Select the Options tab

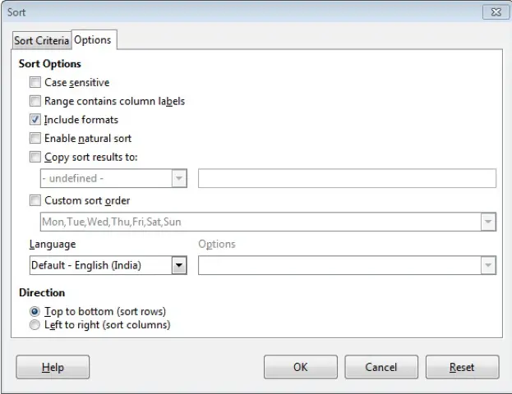pos(93,39)
